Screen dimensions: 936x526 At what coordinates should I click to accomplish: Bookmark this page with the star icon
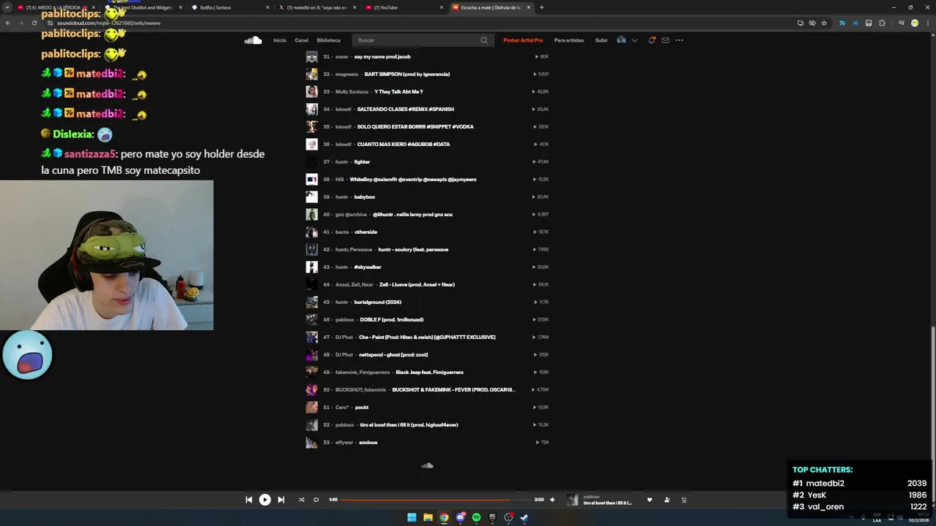click(x=824, y=23)
